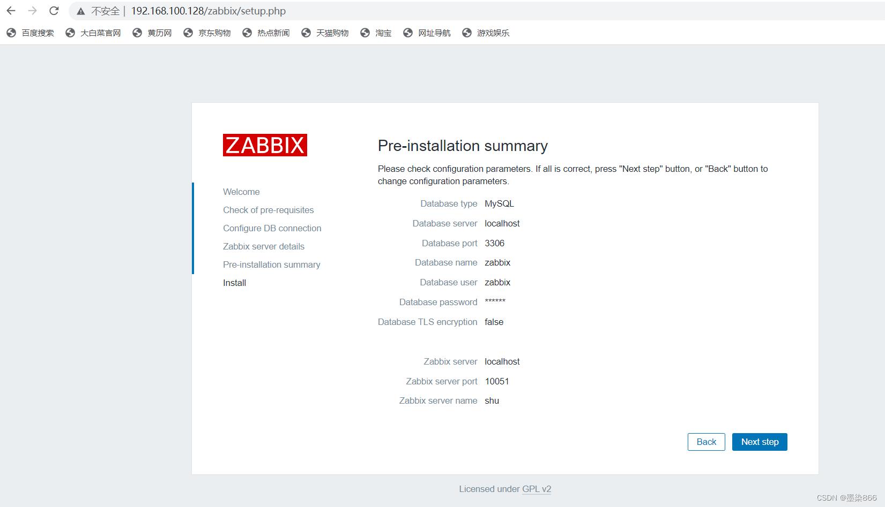
Task: Reload the page with the refresh icon
Action: (54, 11)
